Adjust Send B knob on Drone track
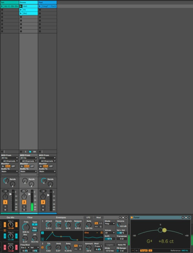The width and height of the screenshot is (193, 253). (31, 184)
